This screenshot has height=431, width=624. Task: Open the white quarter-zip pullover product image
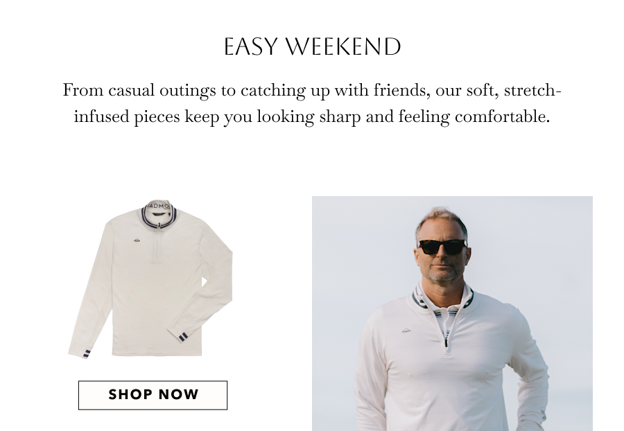pyautogui.click(x=150, y=279)
